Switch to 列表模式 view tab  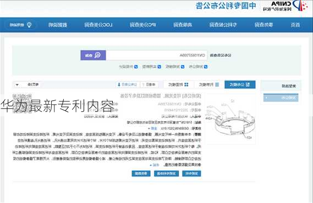[x=209, y=85]
